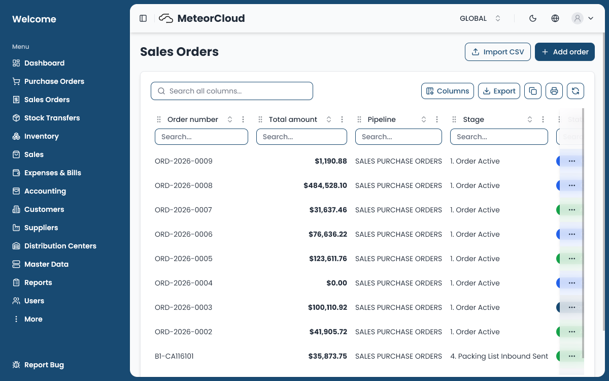609x381 pixels.
Task: Open Purchase Orders from the menu
Action: point(54,81)
